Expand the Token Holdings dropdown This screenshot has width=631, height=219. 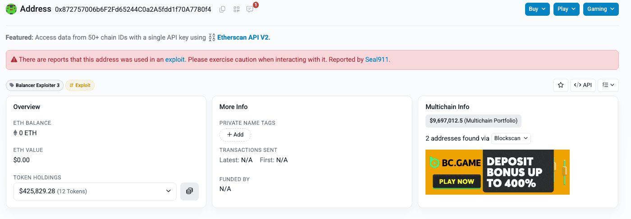pos(95,191)
